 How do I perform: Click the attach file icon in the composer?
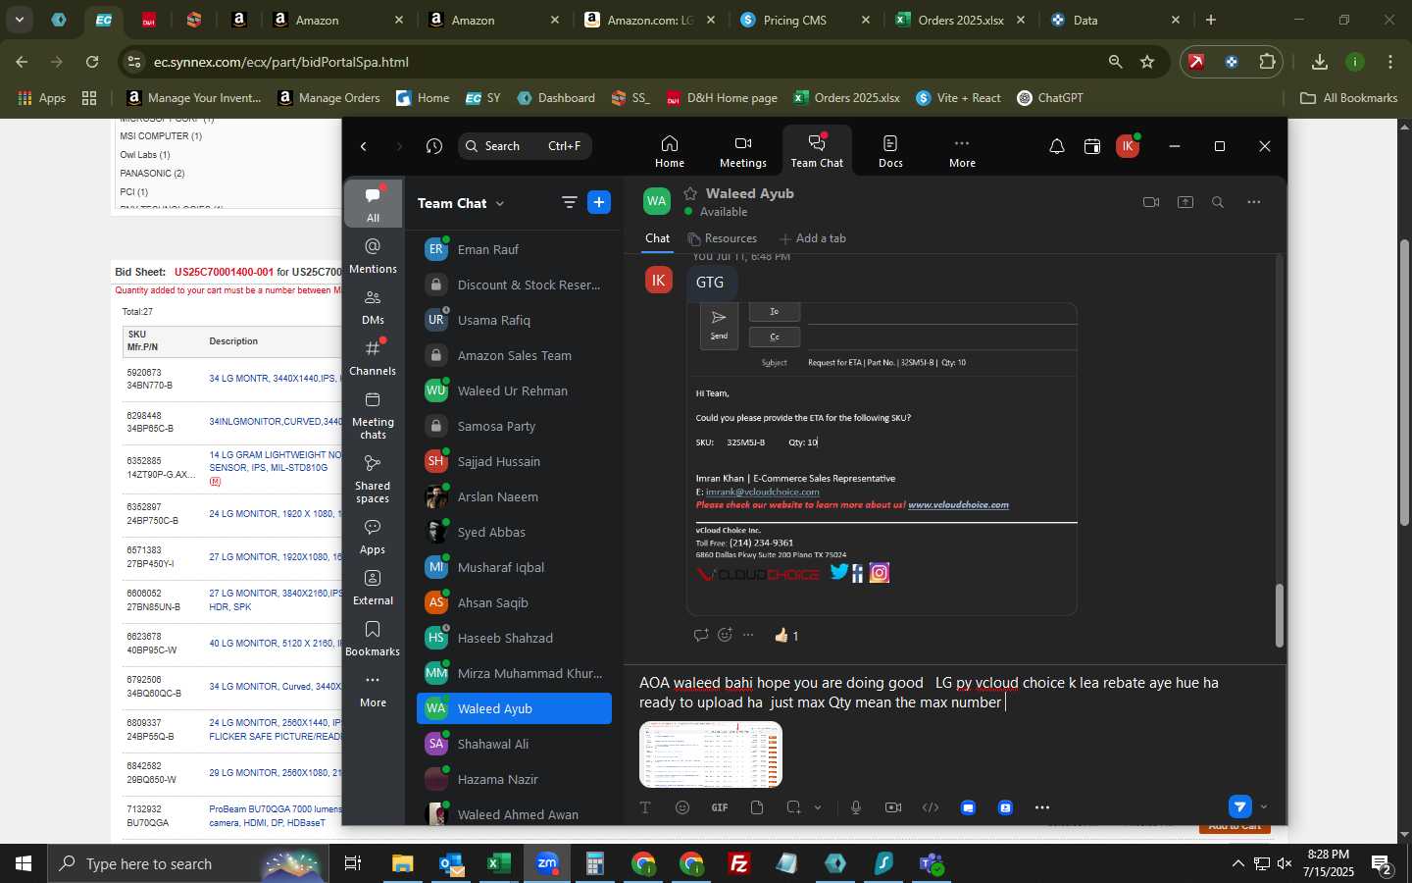coord(757,807)
